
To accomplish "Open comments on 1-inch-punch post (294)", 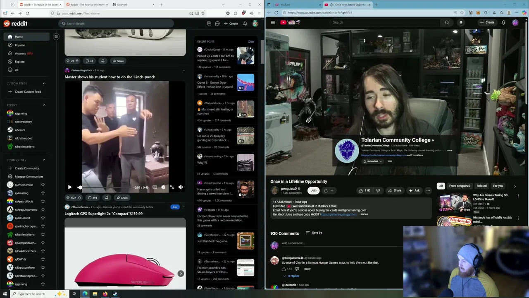I will 93,198.
